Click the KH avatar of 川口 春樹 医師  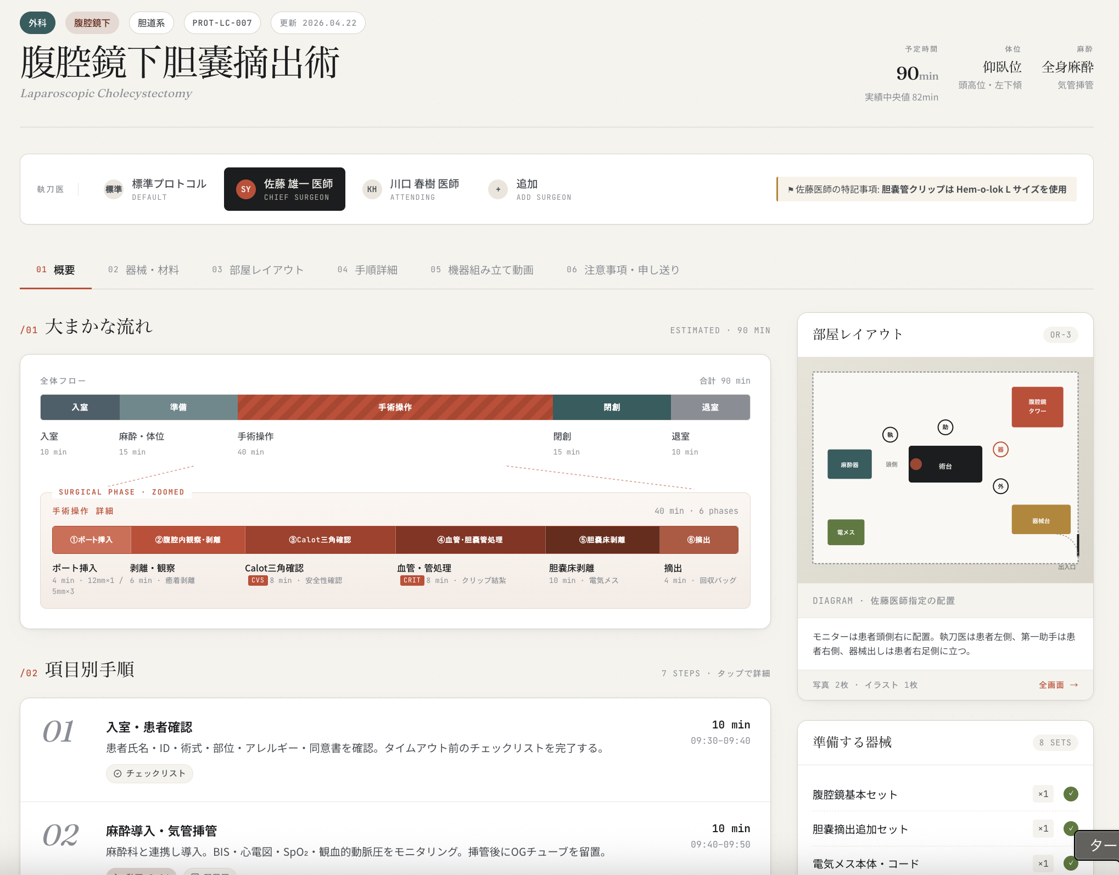[x=372, y=189]
